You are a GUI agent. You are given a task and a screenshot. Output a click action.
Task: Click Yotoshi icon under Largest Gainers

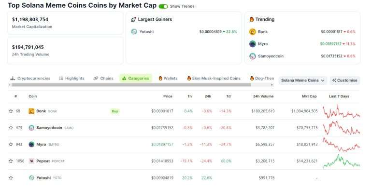[x=134, y=32]
